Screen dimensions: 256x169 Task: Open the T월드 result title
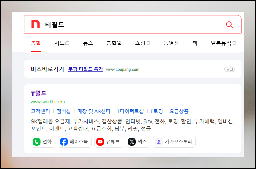click(x=39, y=94)
